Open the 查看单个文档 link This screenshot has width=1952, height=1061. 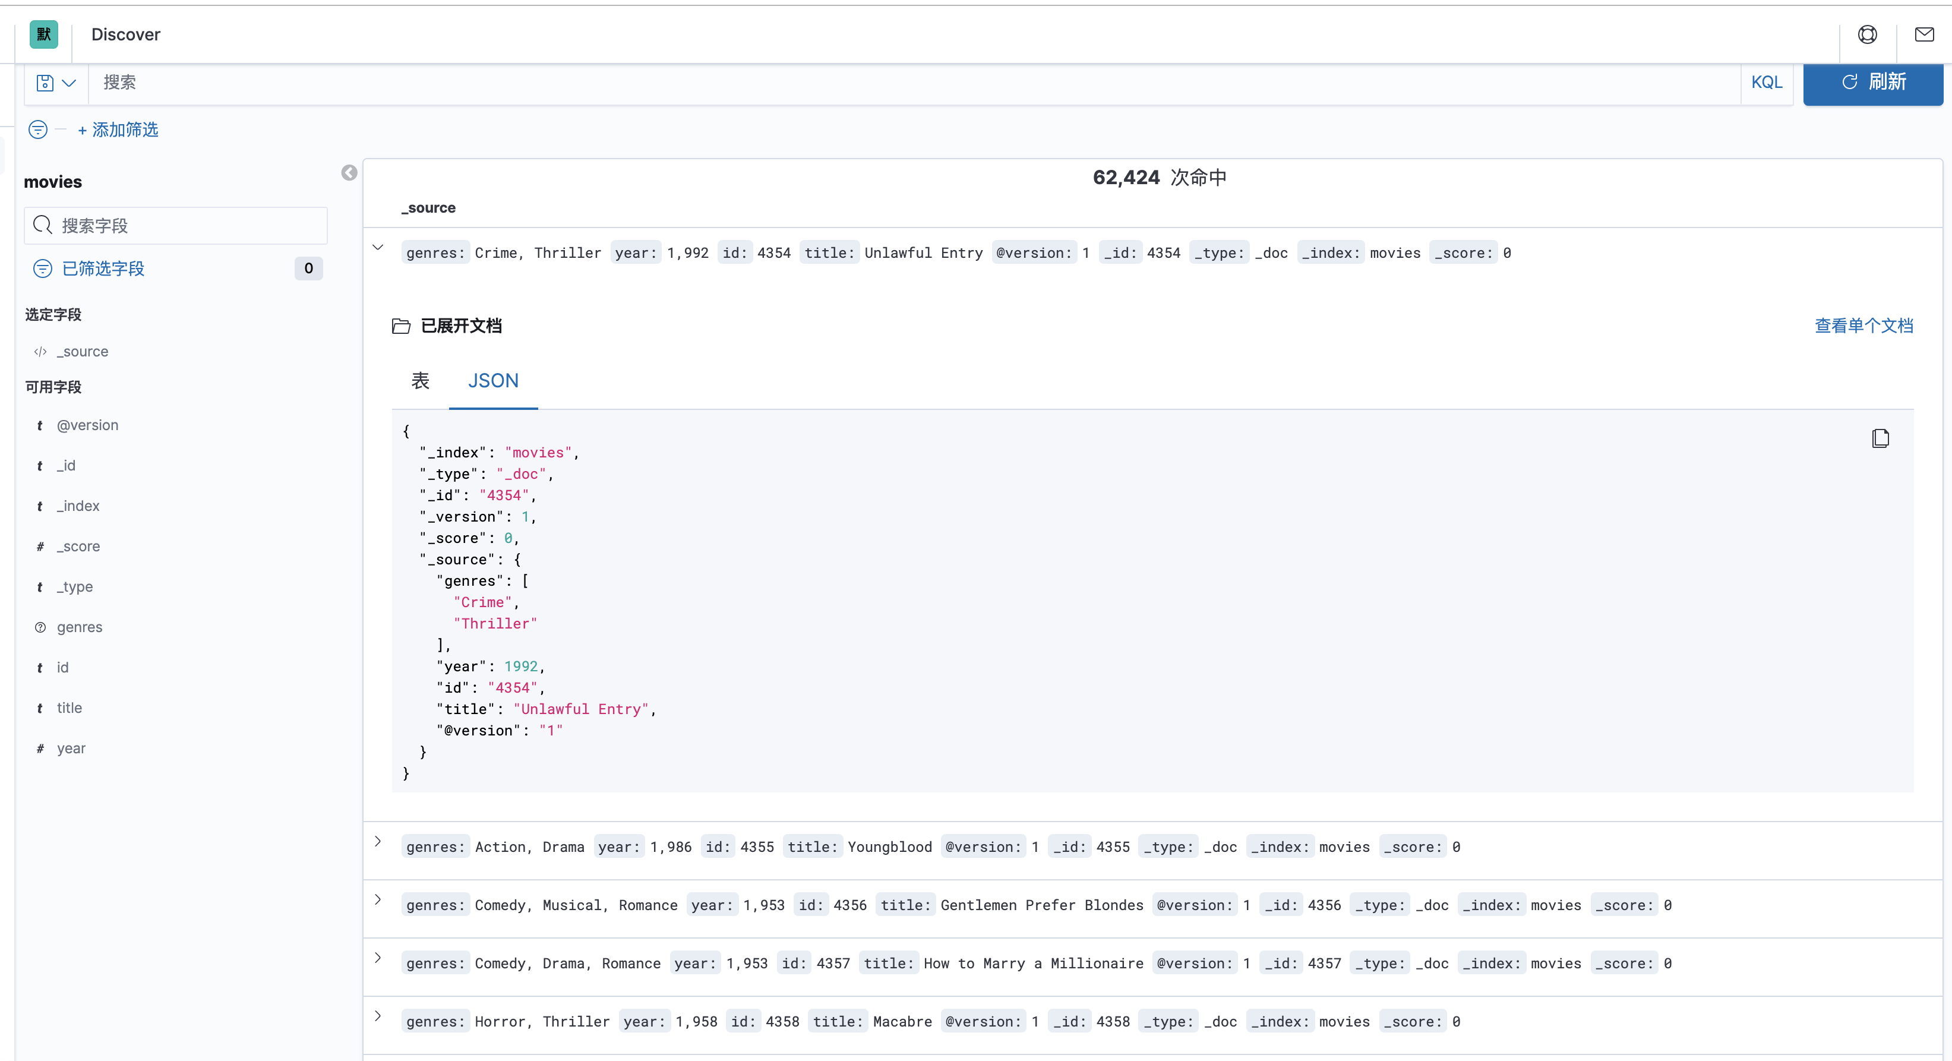coord(1863,326)
